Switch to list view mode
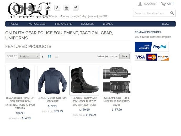 57,56
